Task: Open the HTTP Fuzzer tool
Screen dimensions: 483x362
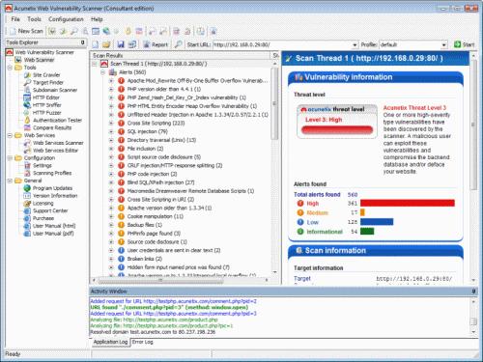Action: point(46,113)
